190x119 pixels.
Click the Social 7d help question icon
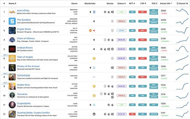178,3
